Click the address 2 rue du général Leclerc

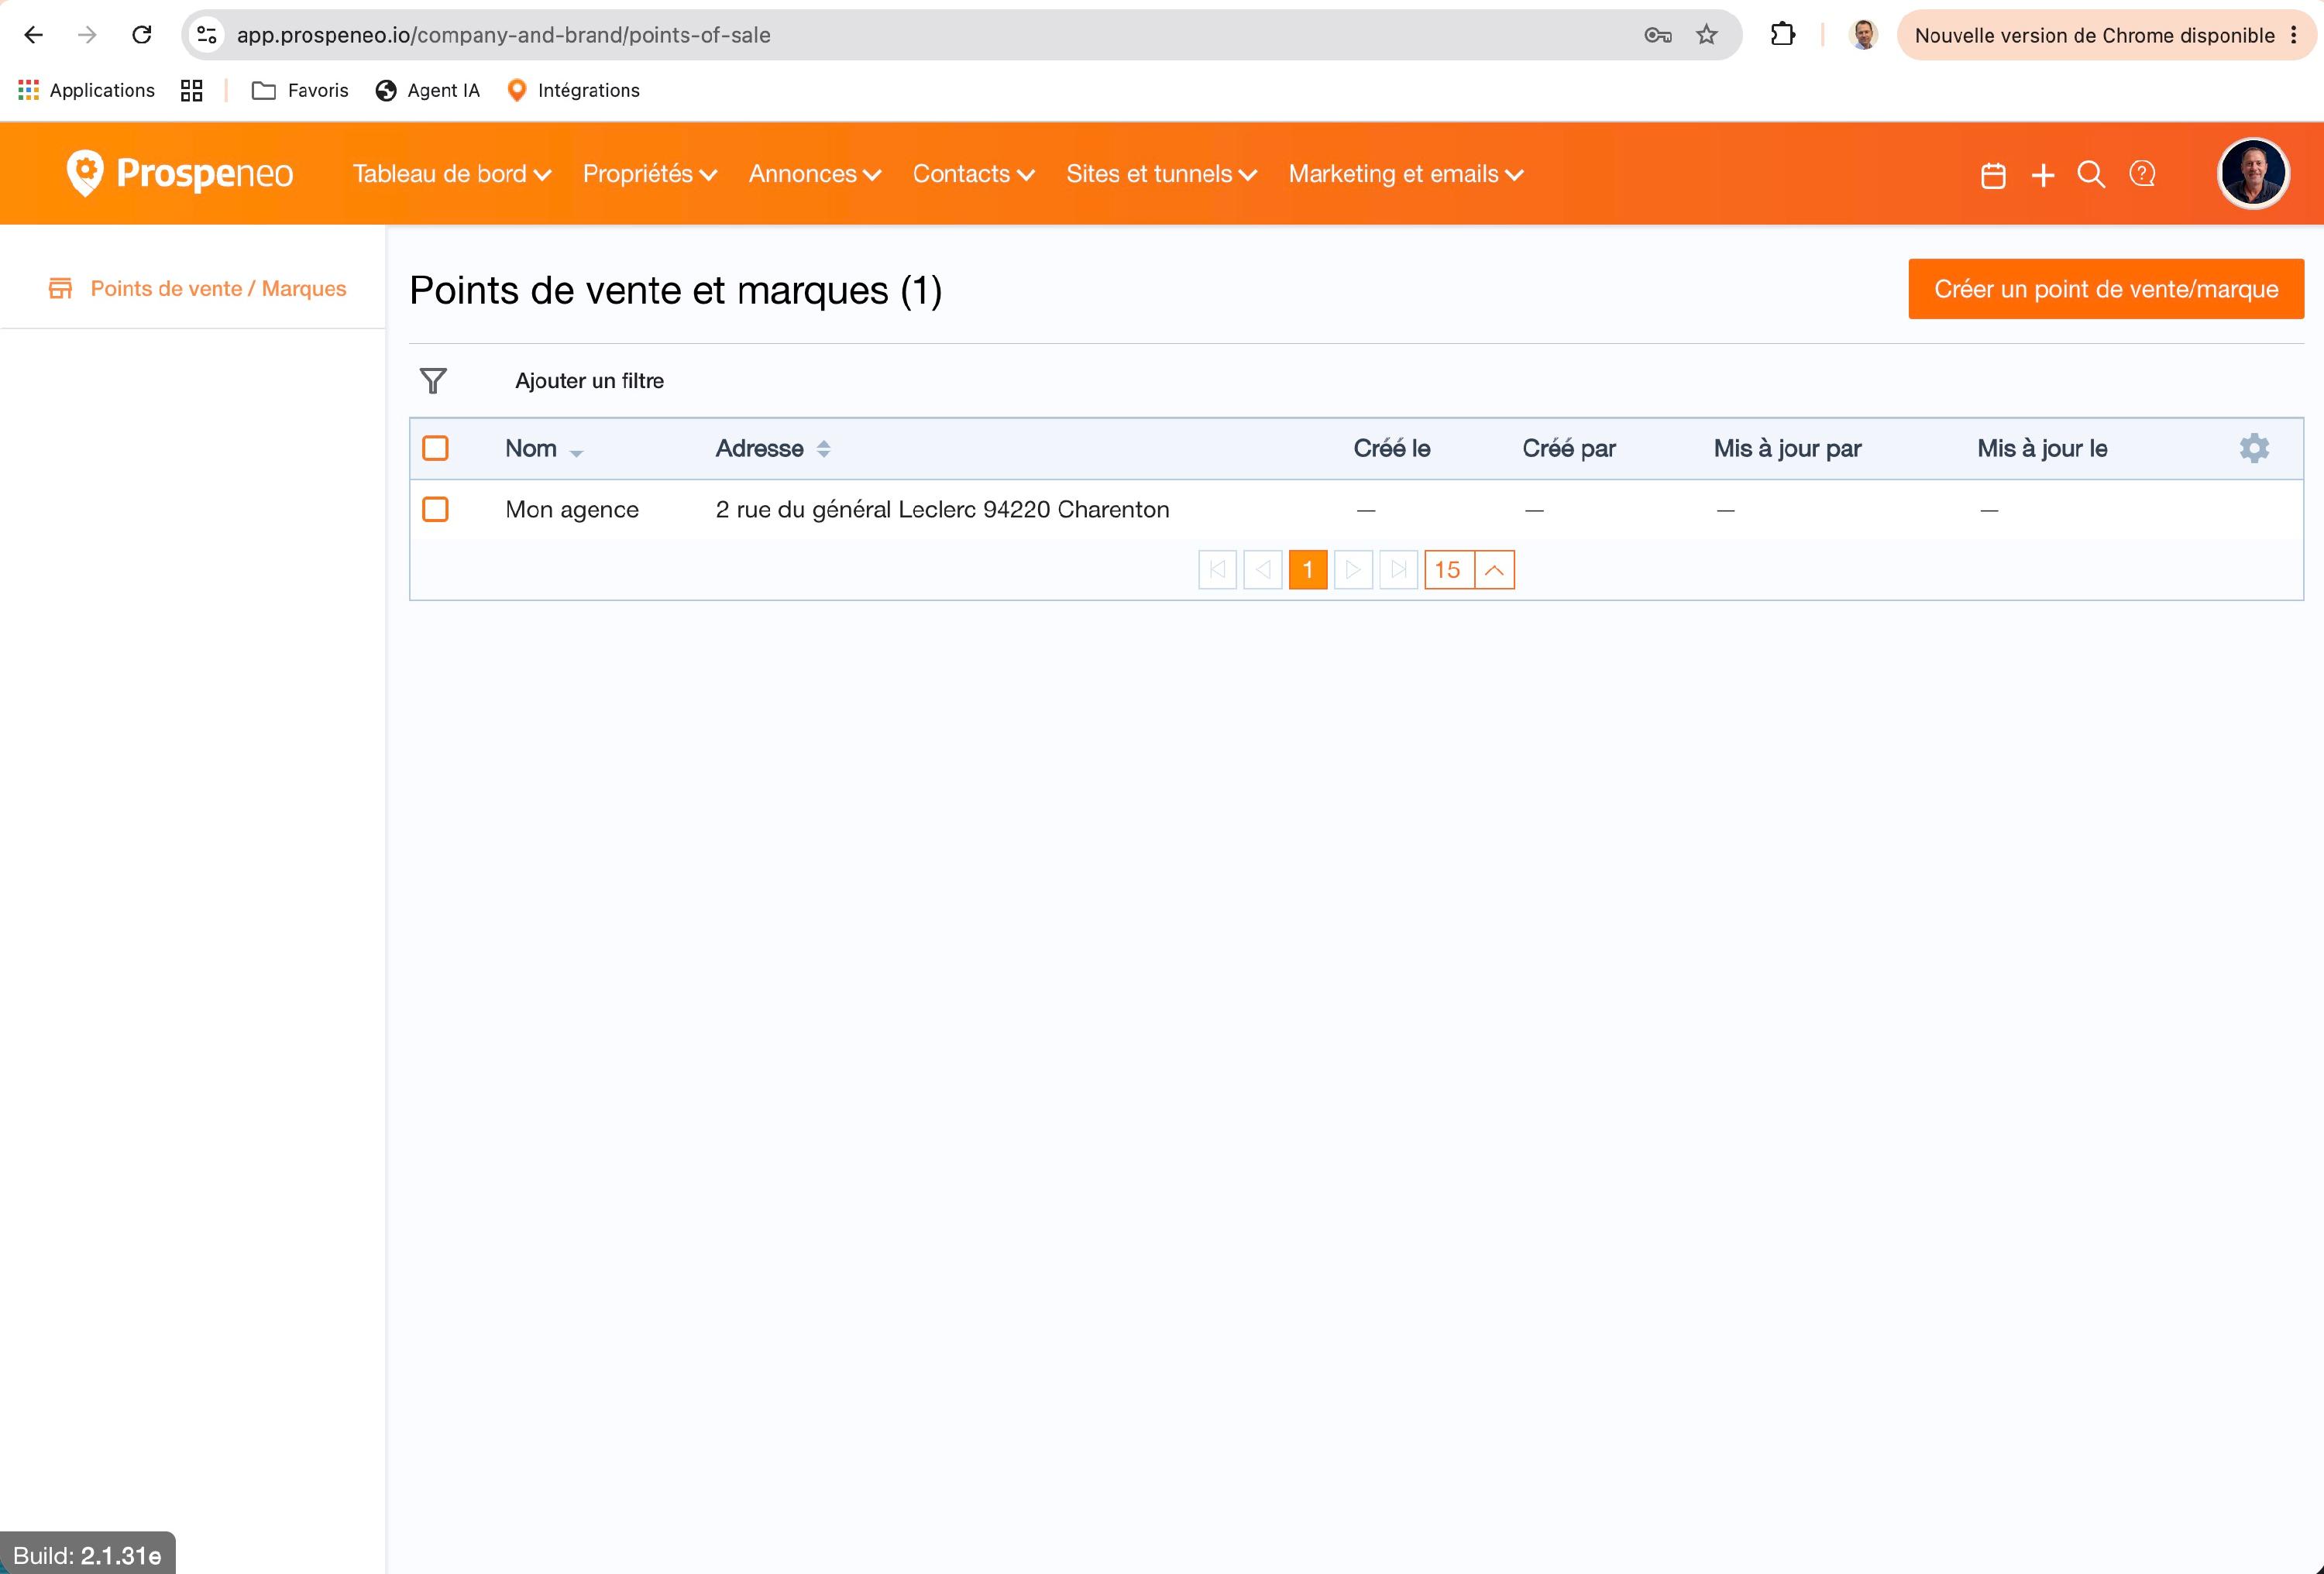pyautogui.click(x=942, y=509)
